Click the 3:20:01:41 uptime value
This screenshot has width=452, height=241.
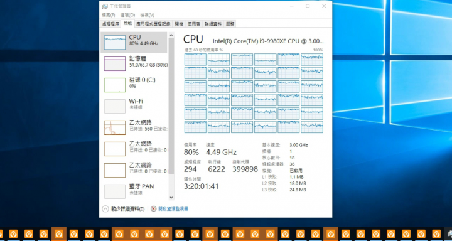pyautogui.click(x=202, y=186)
